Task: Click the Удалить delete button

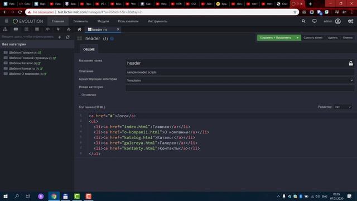Action: [332, 37]
